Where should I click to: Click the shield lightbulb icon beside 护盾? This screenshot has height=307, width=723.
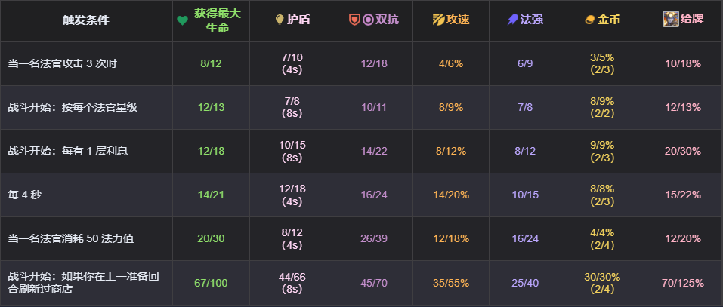(280, 20)
